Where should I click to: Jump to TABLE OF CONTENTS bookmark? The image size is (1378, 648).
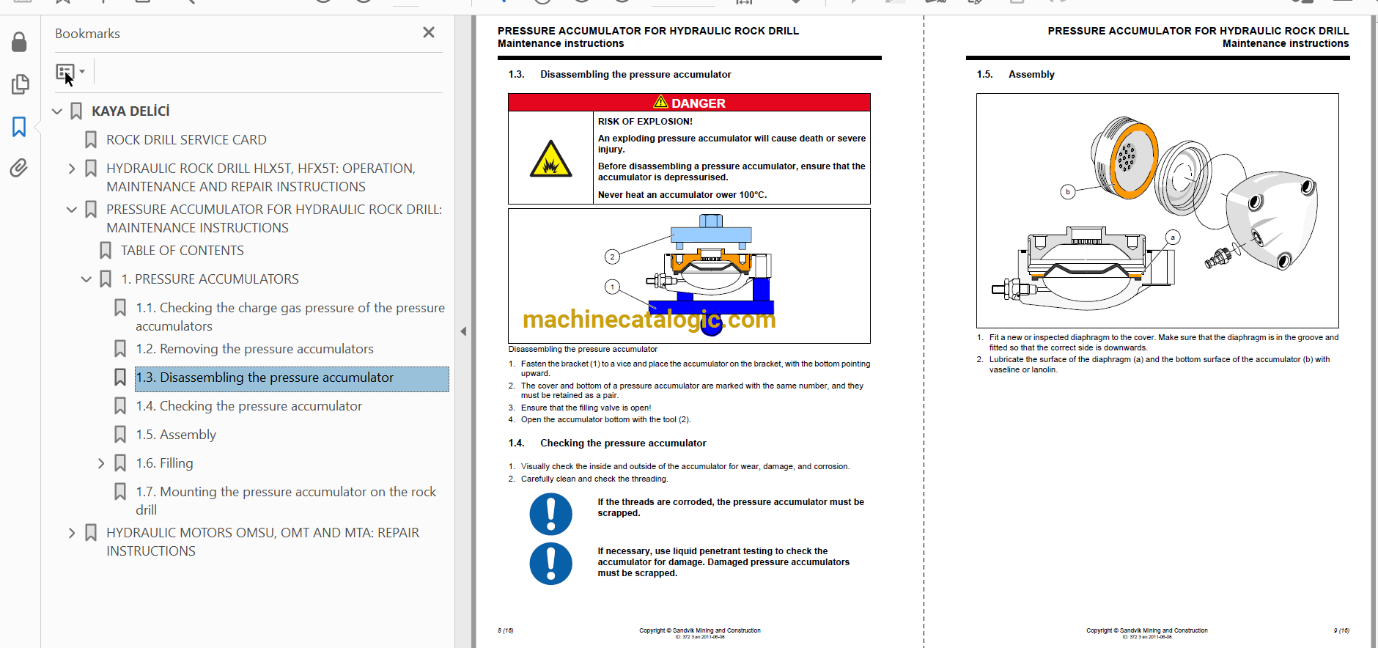(x=183, y=251)
